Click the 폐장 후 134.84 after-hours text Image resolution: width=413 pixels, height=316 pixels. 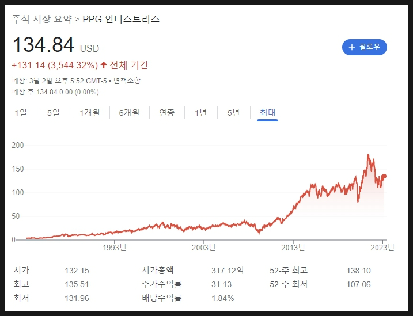[x=55, y=92]
